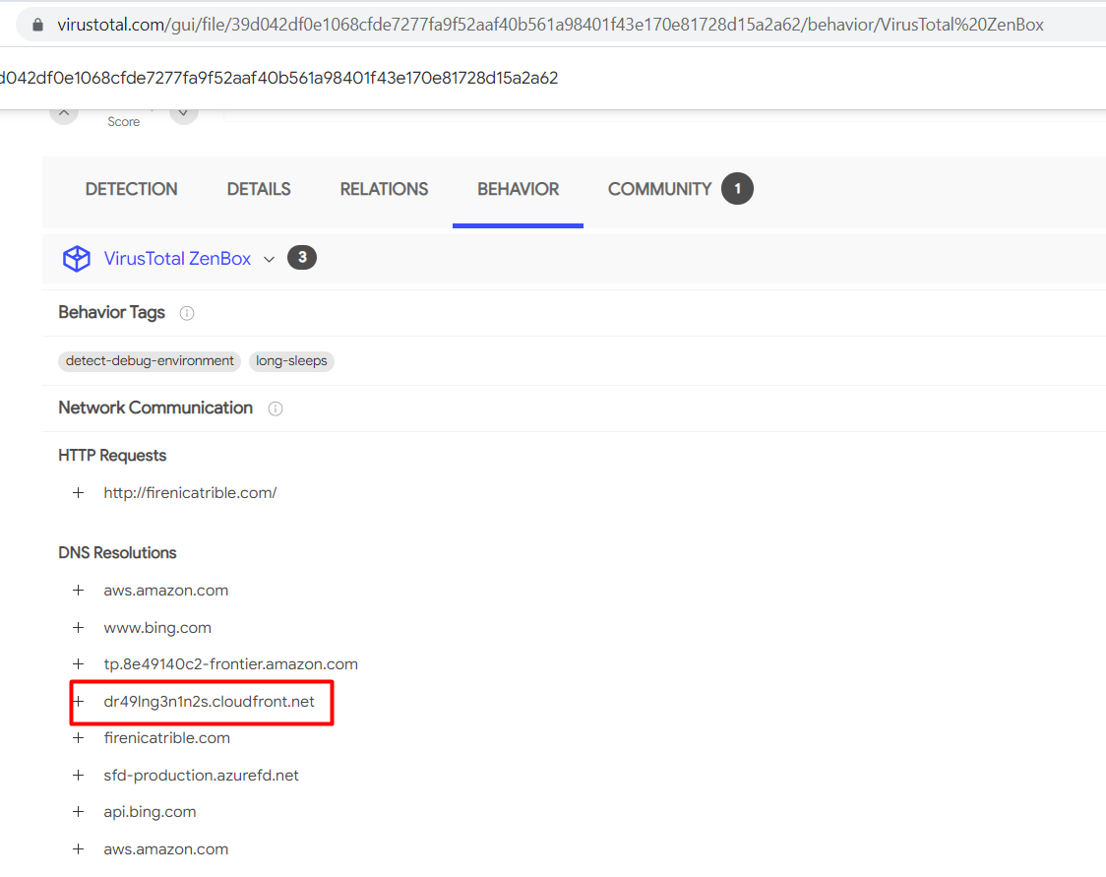This screenshot has height=877, width=1106.
Task: Click info icon next to Network Communication
Action: pos(276,408)
